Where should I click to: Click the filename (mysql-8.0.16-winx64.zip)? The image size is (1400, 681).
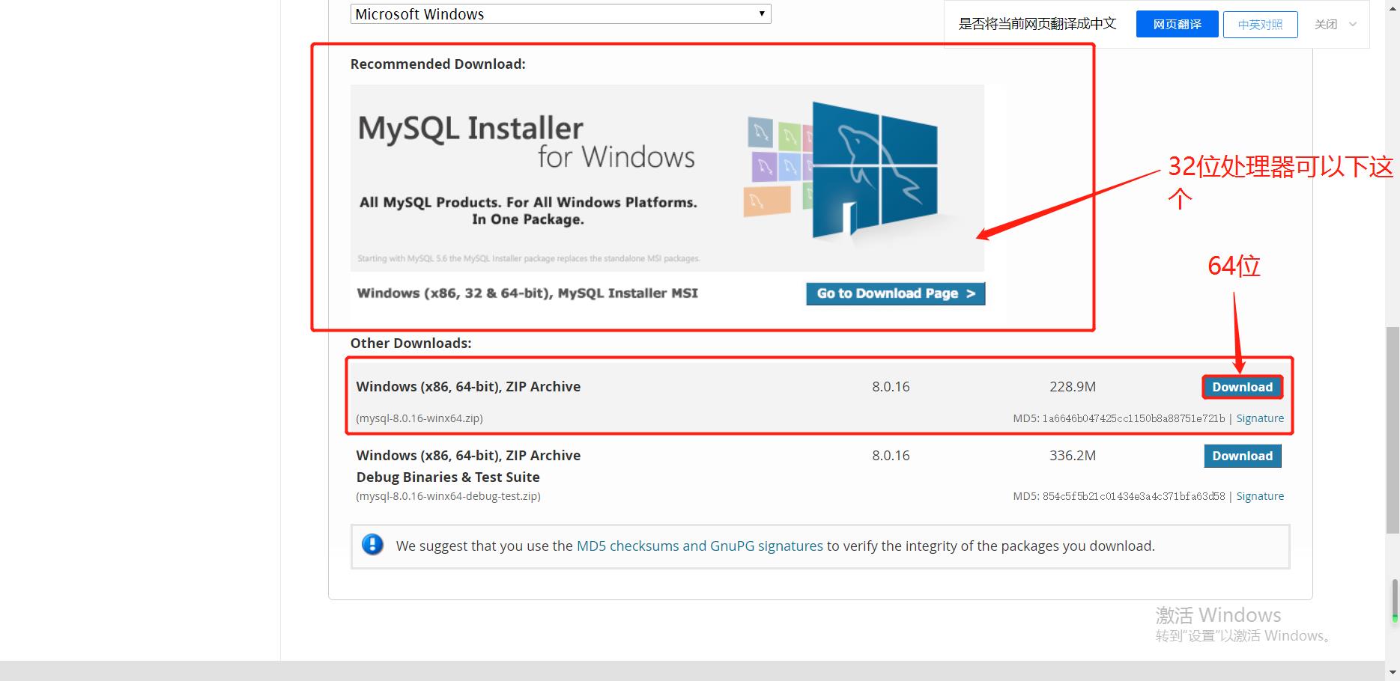(419, 418)
